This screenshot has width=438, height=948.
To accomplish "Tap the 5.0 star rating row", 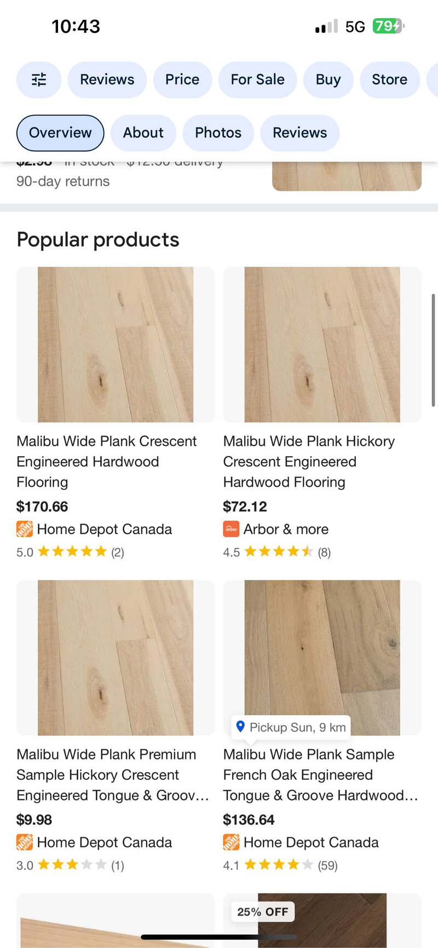I will click(71, 552).
